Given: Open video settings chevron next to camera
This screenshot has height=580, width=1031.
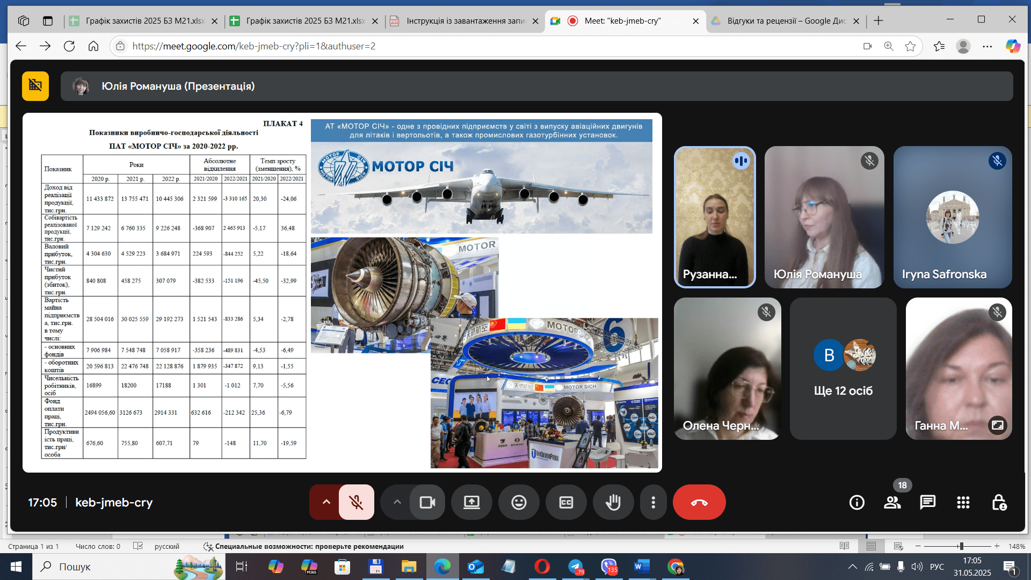Looking at the screenshot, I should [x=397, y=502].
